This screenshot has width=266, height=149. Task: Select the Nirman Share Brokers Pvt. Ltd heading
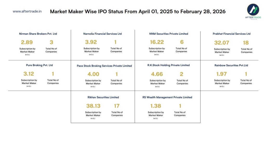38,34
